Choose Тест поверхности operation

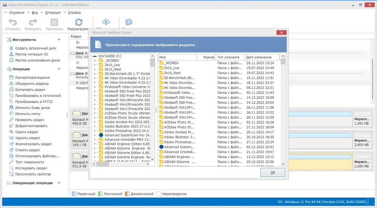click(x=29, y=162)
